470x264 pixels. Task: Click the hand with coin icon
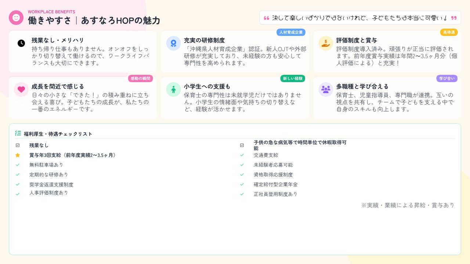[x=326, y=43]
